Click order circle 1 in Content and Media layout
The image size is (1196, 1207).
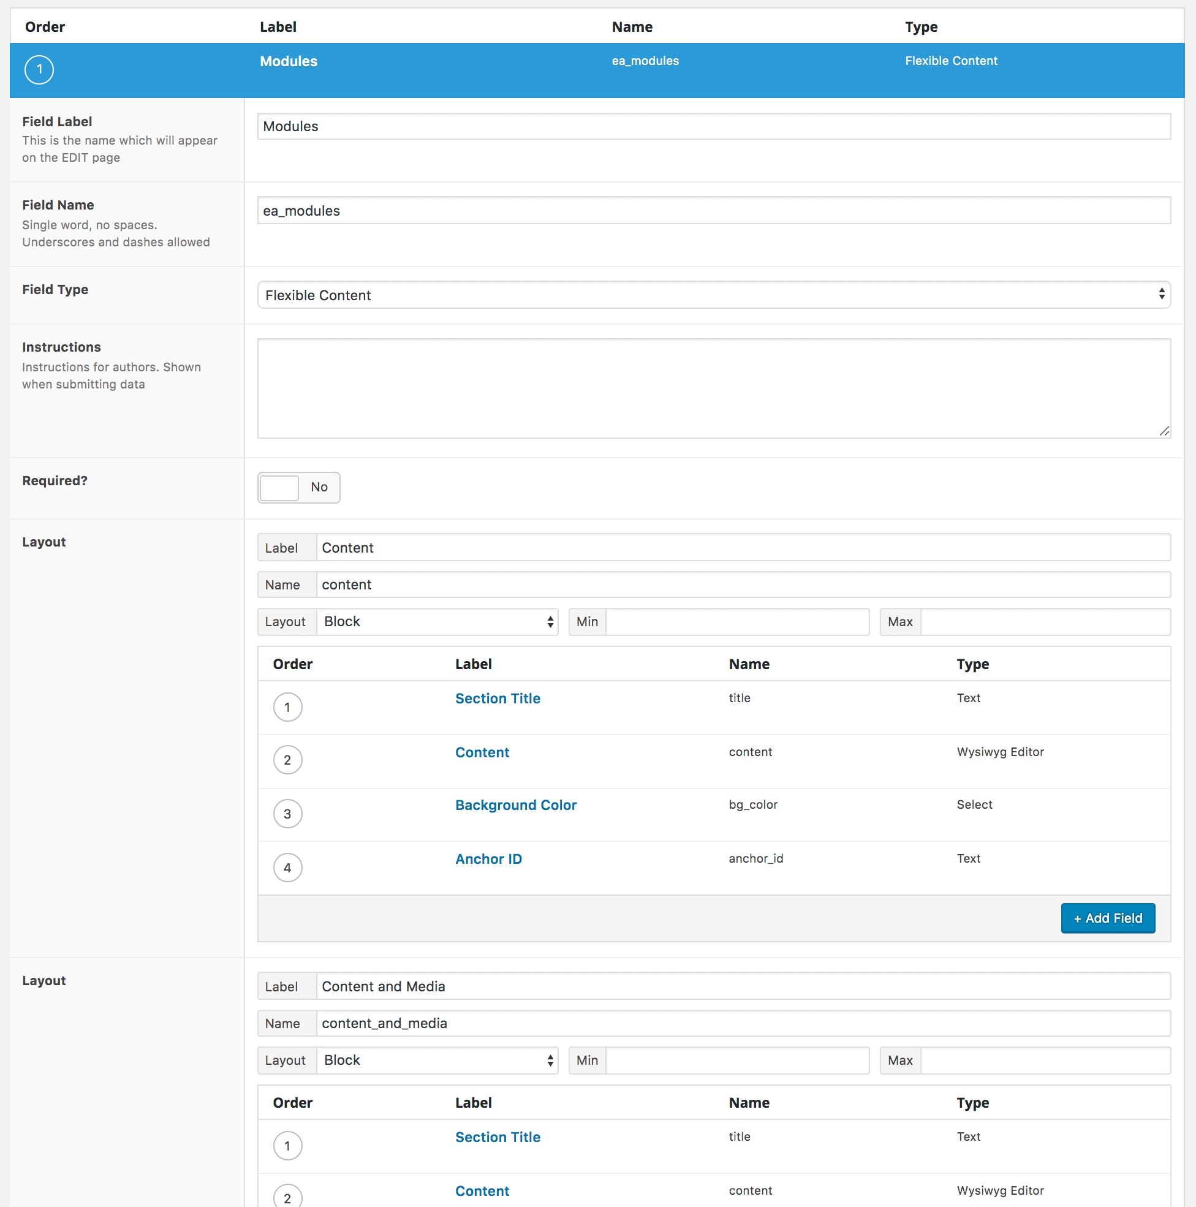click(x=287, y=1146)
